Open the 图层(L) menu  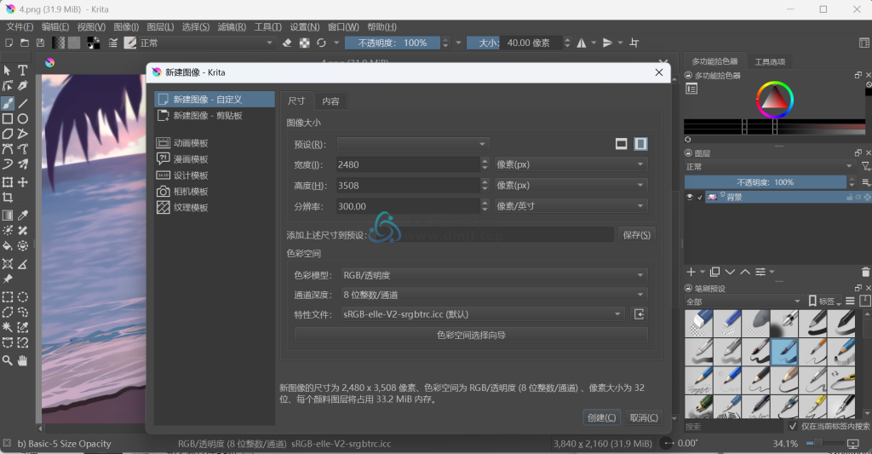click(x=161, y=26)
